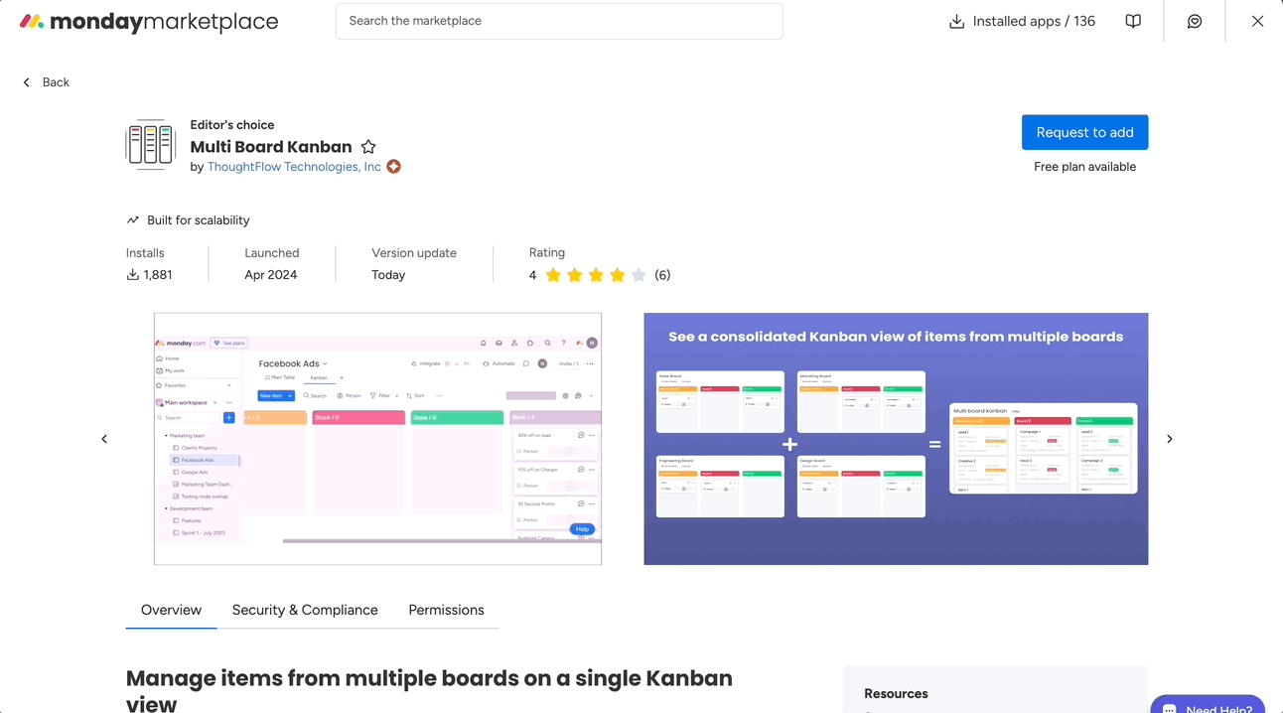
Task: Open the consolidated Kanban view image
Action: tap(896, 439)
